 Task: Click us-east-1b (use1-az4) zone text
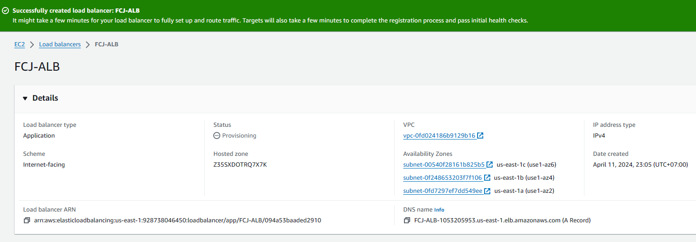pyautogui.click(x=524, y=178)
